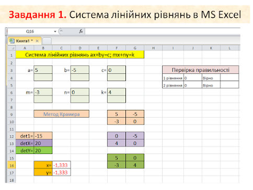Screen dimensions: 253x190
Task: Click the Select All corner of the grid
Action: tap(11, 48)
